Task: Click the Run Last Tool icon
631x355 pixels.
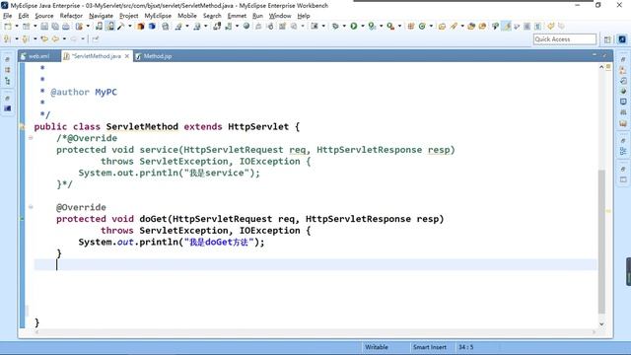Action: coord(372,27)
